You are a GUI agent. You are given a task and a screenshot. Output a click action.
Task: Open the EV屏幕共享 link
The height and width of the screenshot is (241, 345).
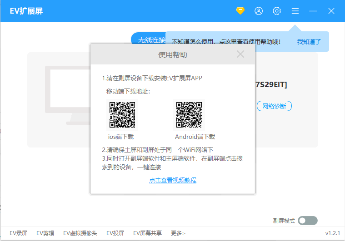click(x=147, y=233)
